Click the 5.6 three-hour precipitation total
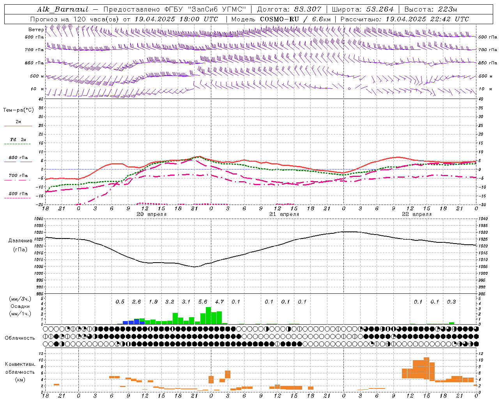This screenshot has height=399, width=499. [203, 302]
